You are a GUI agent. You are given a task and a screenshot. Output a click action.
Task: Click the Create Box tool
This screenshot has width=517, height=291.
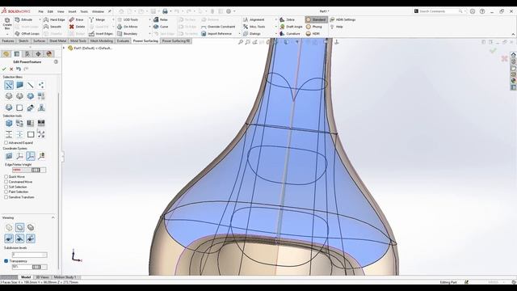click(x=7, y=23)
